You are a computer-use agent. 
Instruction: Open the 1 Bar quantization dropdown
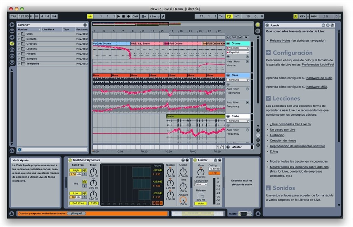coord(154,16)
